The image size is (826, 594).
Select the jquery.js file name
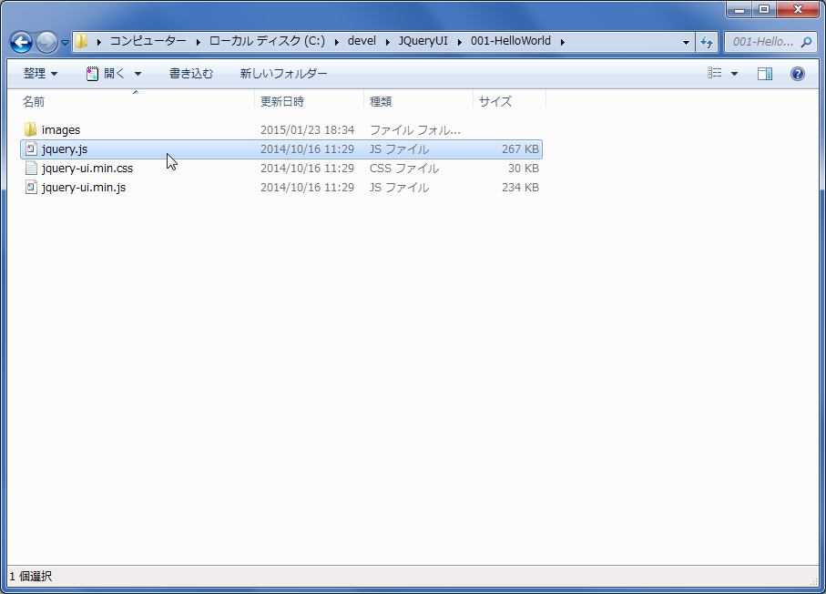coord(65,149)
